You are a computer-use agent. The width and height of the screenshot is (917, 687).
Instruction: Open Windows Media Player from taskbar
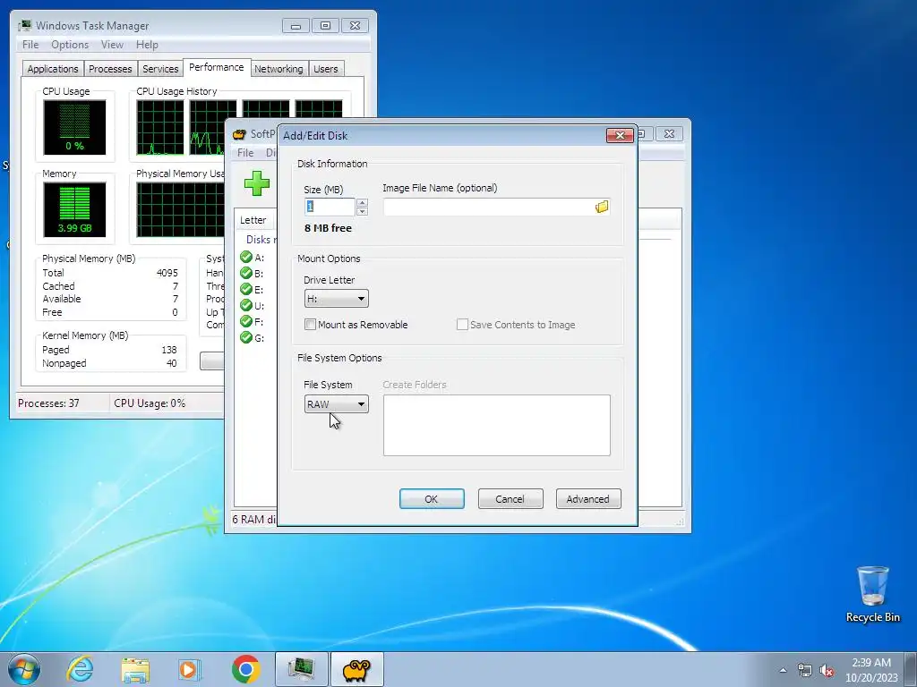189,669
